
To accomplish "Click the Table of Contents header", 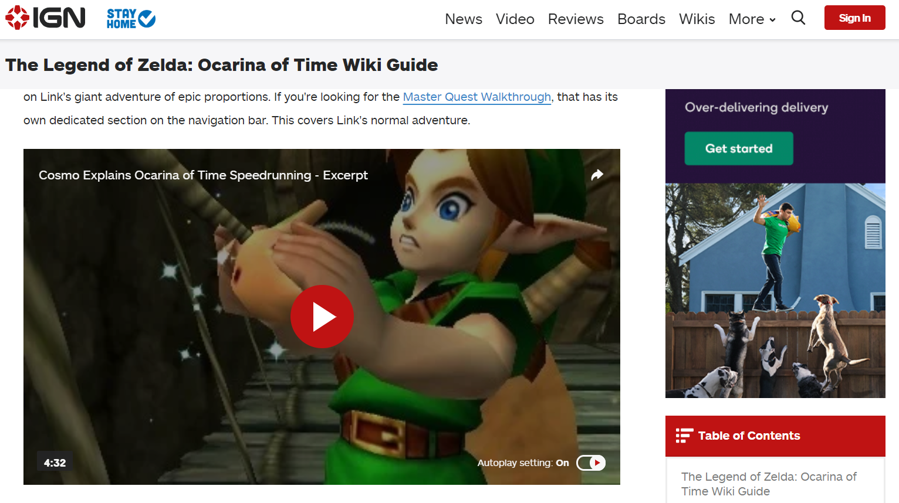I will coord(775,436).
